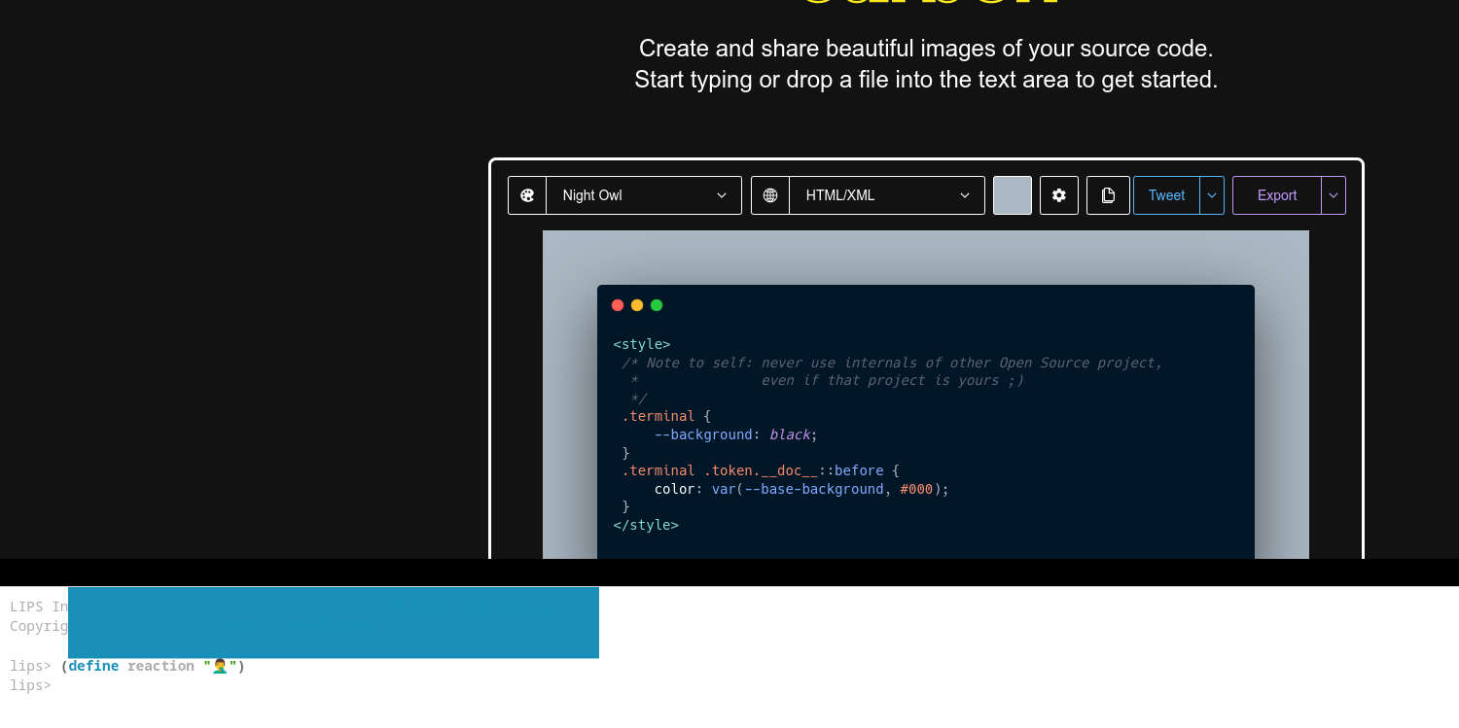Click the Export button
The height and width of the screenshot is (728, 1459).
pyautogui.click(x=1276, y=195)
